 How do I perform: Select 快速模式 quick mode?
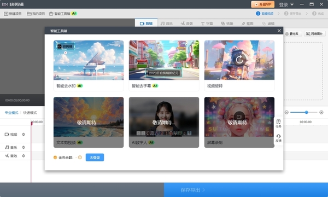(30, 113)
